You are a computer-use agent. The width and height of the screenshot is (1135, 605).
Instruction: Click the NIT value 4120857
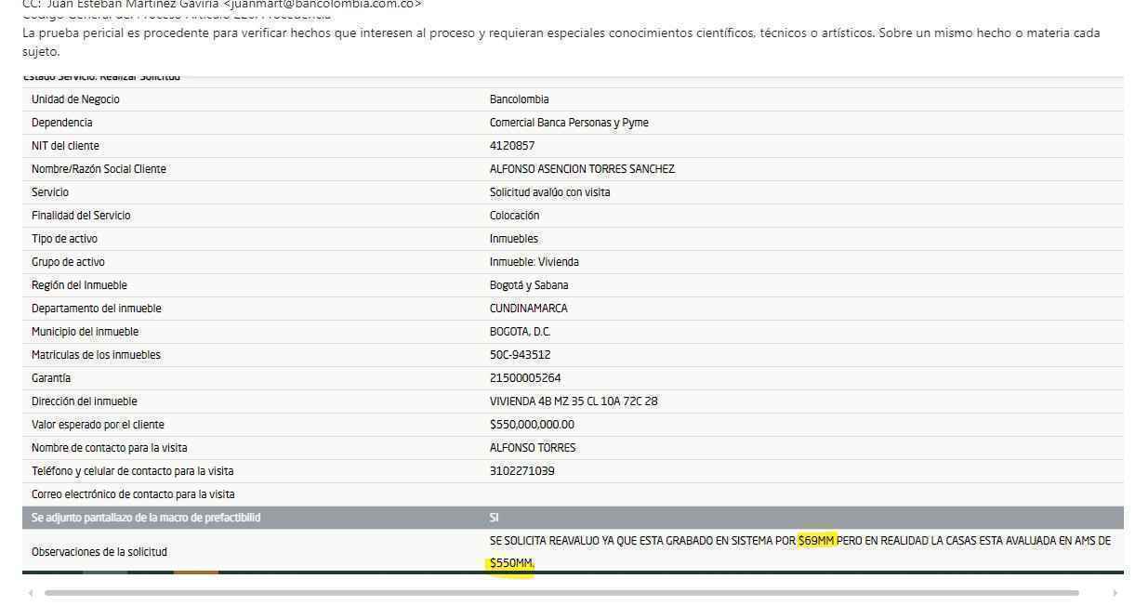(512, 146)
